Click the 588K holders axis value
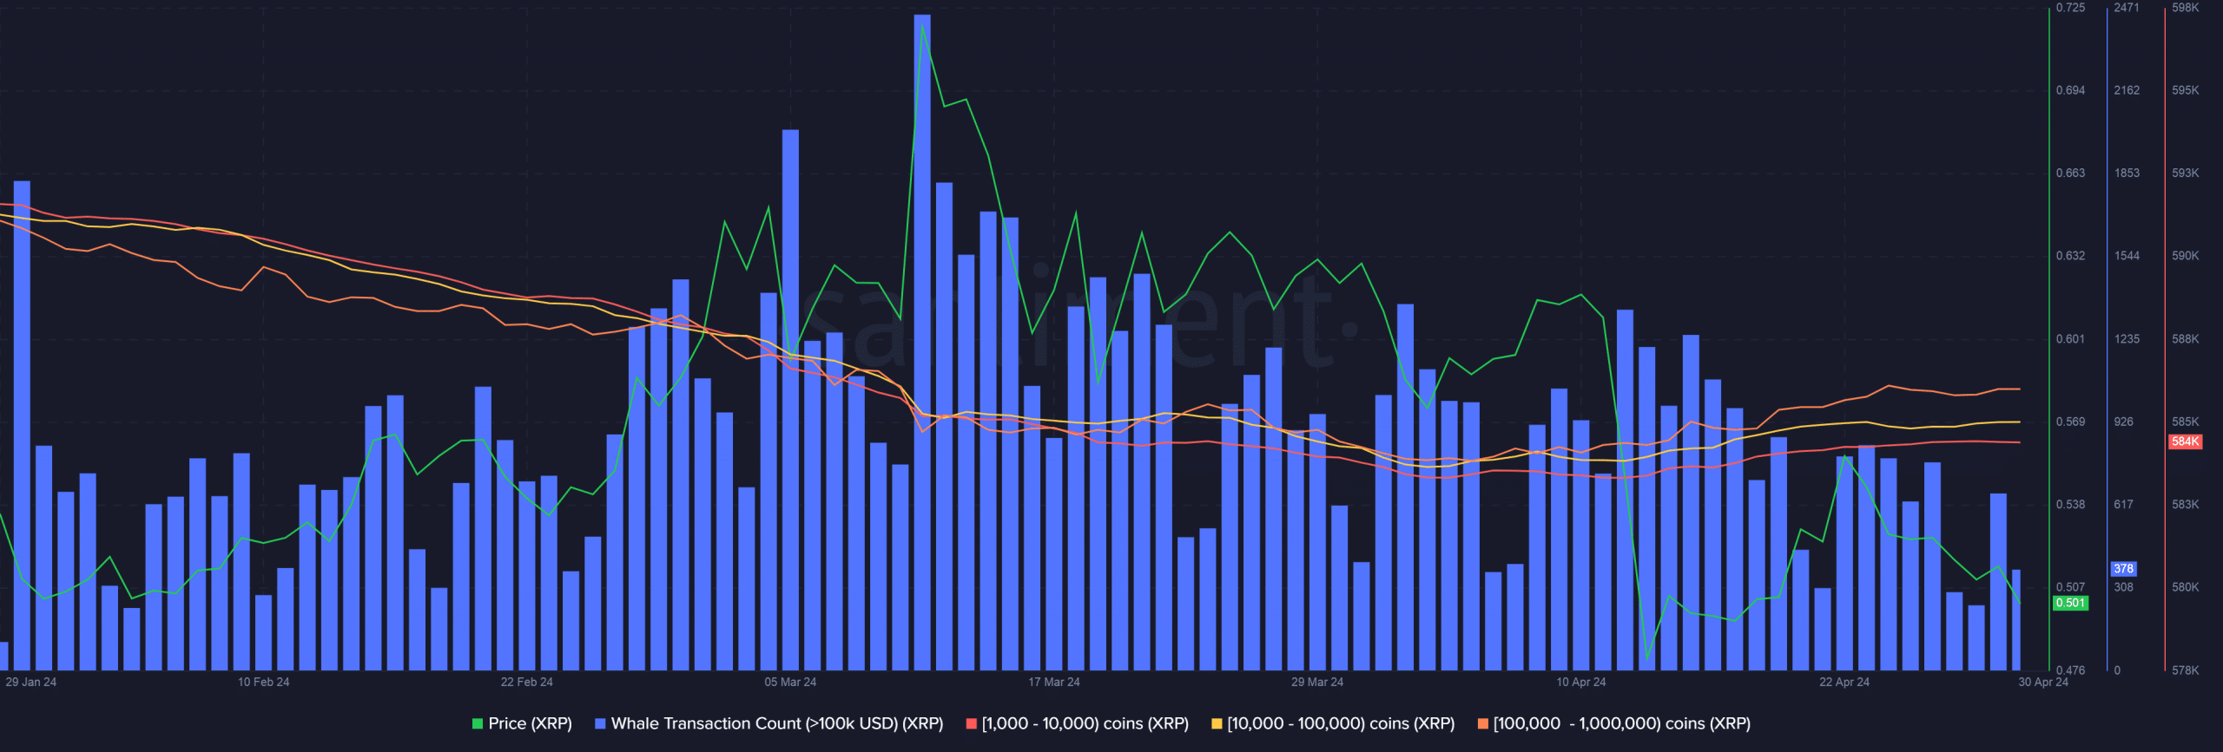This screenshot has width=2223, height=752. (x=2186, y=339)
